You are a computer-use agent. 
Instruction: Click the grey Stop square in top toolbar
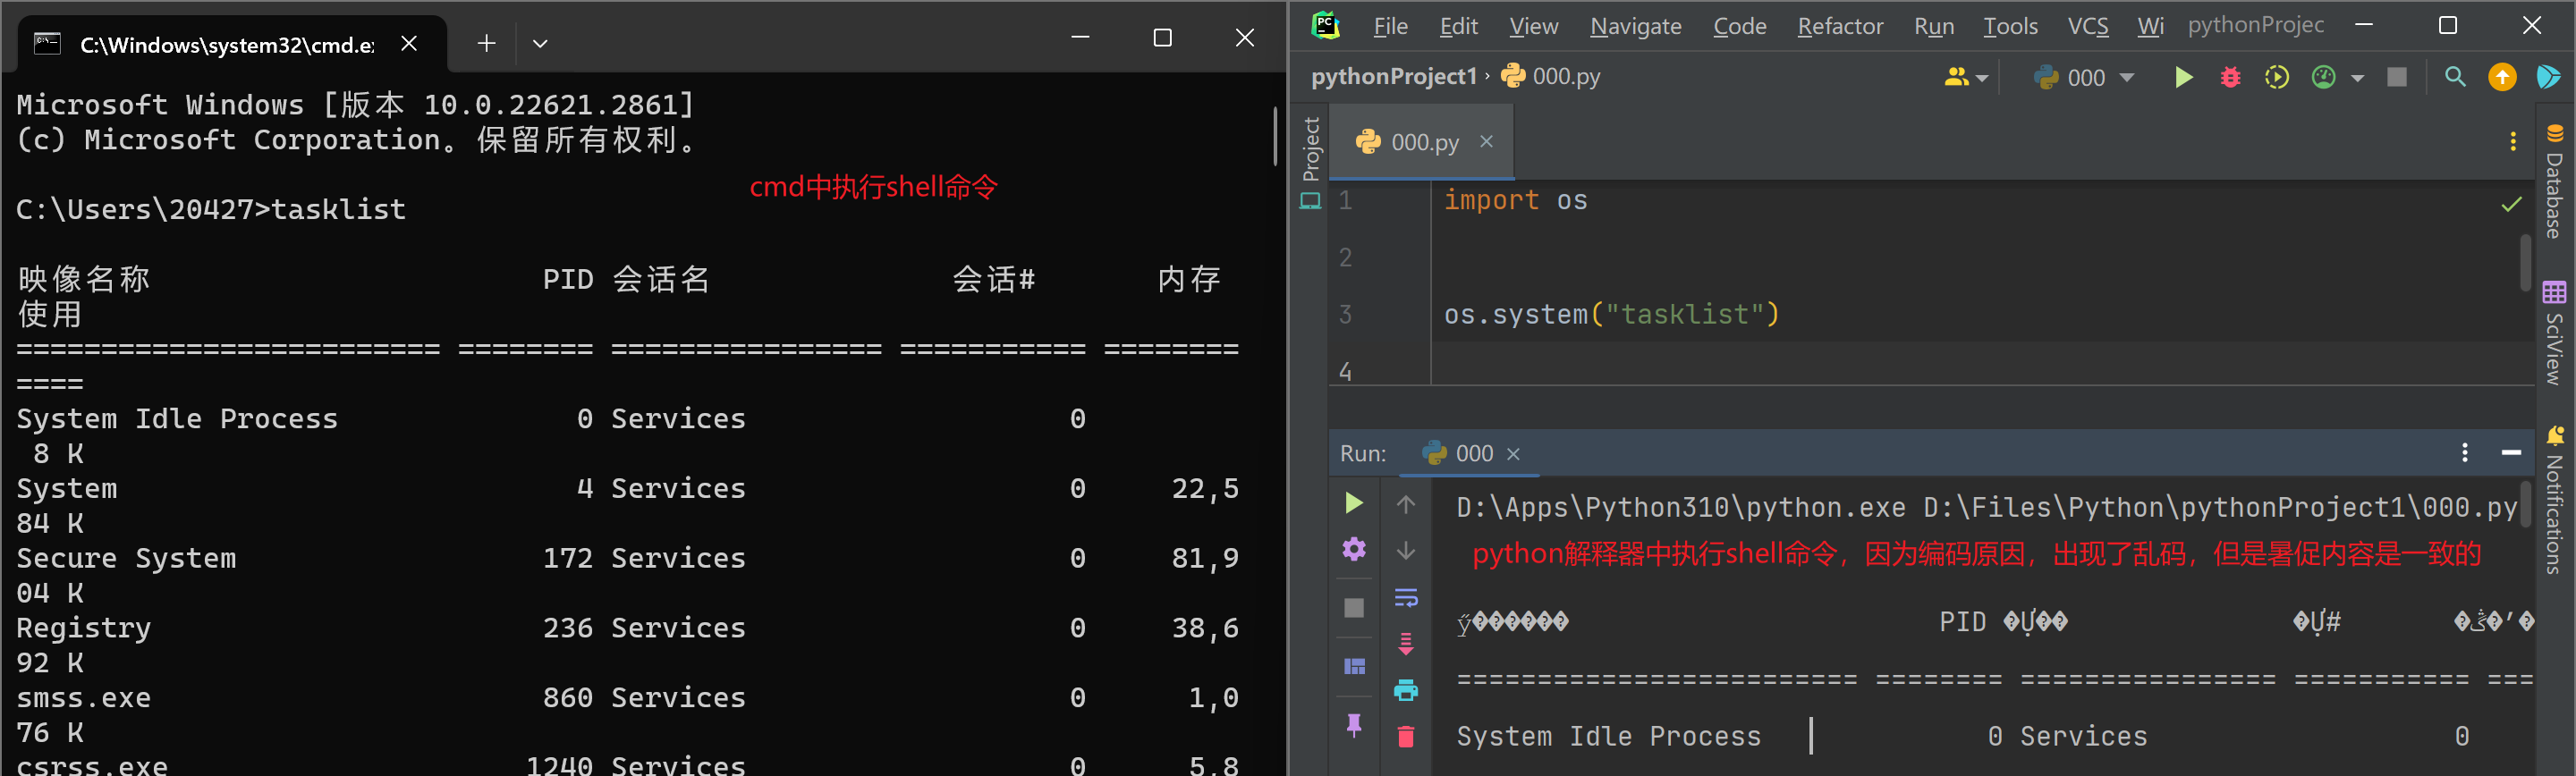(2397, 77)
